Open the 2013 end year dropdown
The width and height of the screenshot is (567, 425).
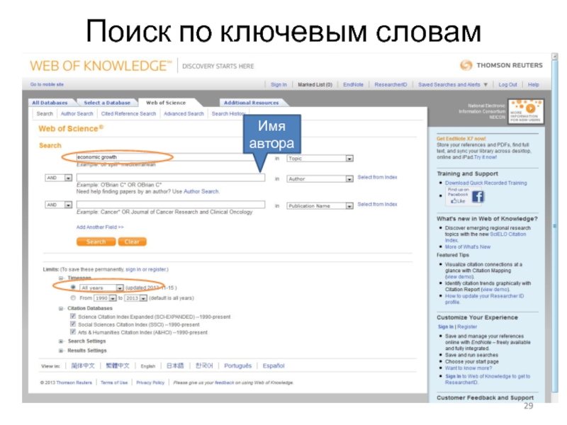[135, 298]
